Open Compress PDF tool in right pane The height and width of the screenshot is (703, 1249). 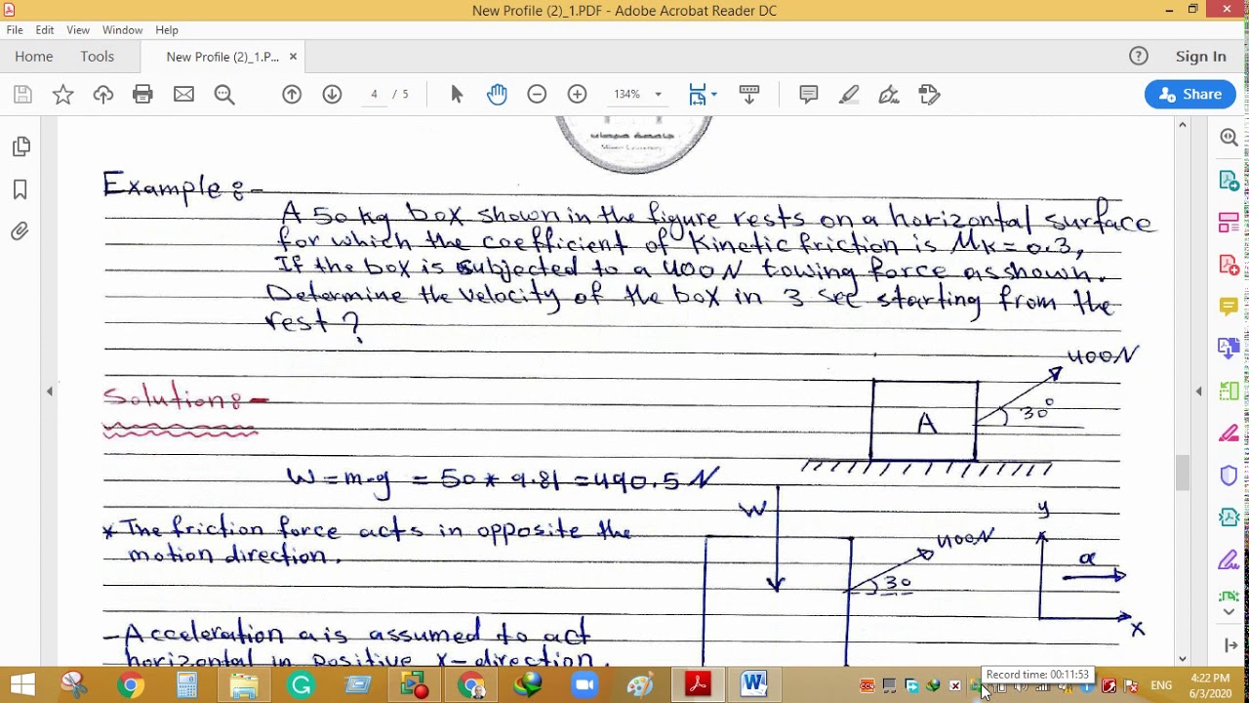(x=1229, y=517)
